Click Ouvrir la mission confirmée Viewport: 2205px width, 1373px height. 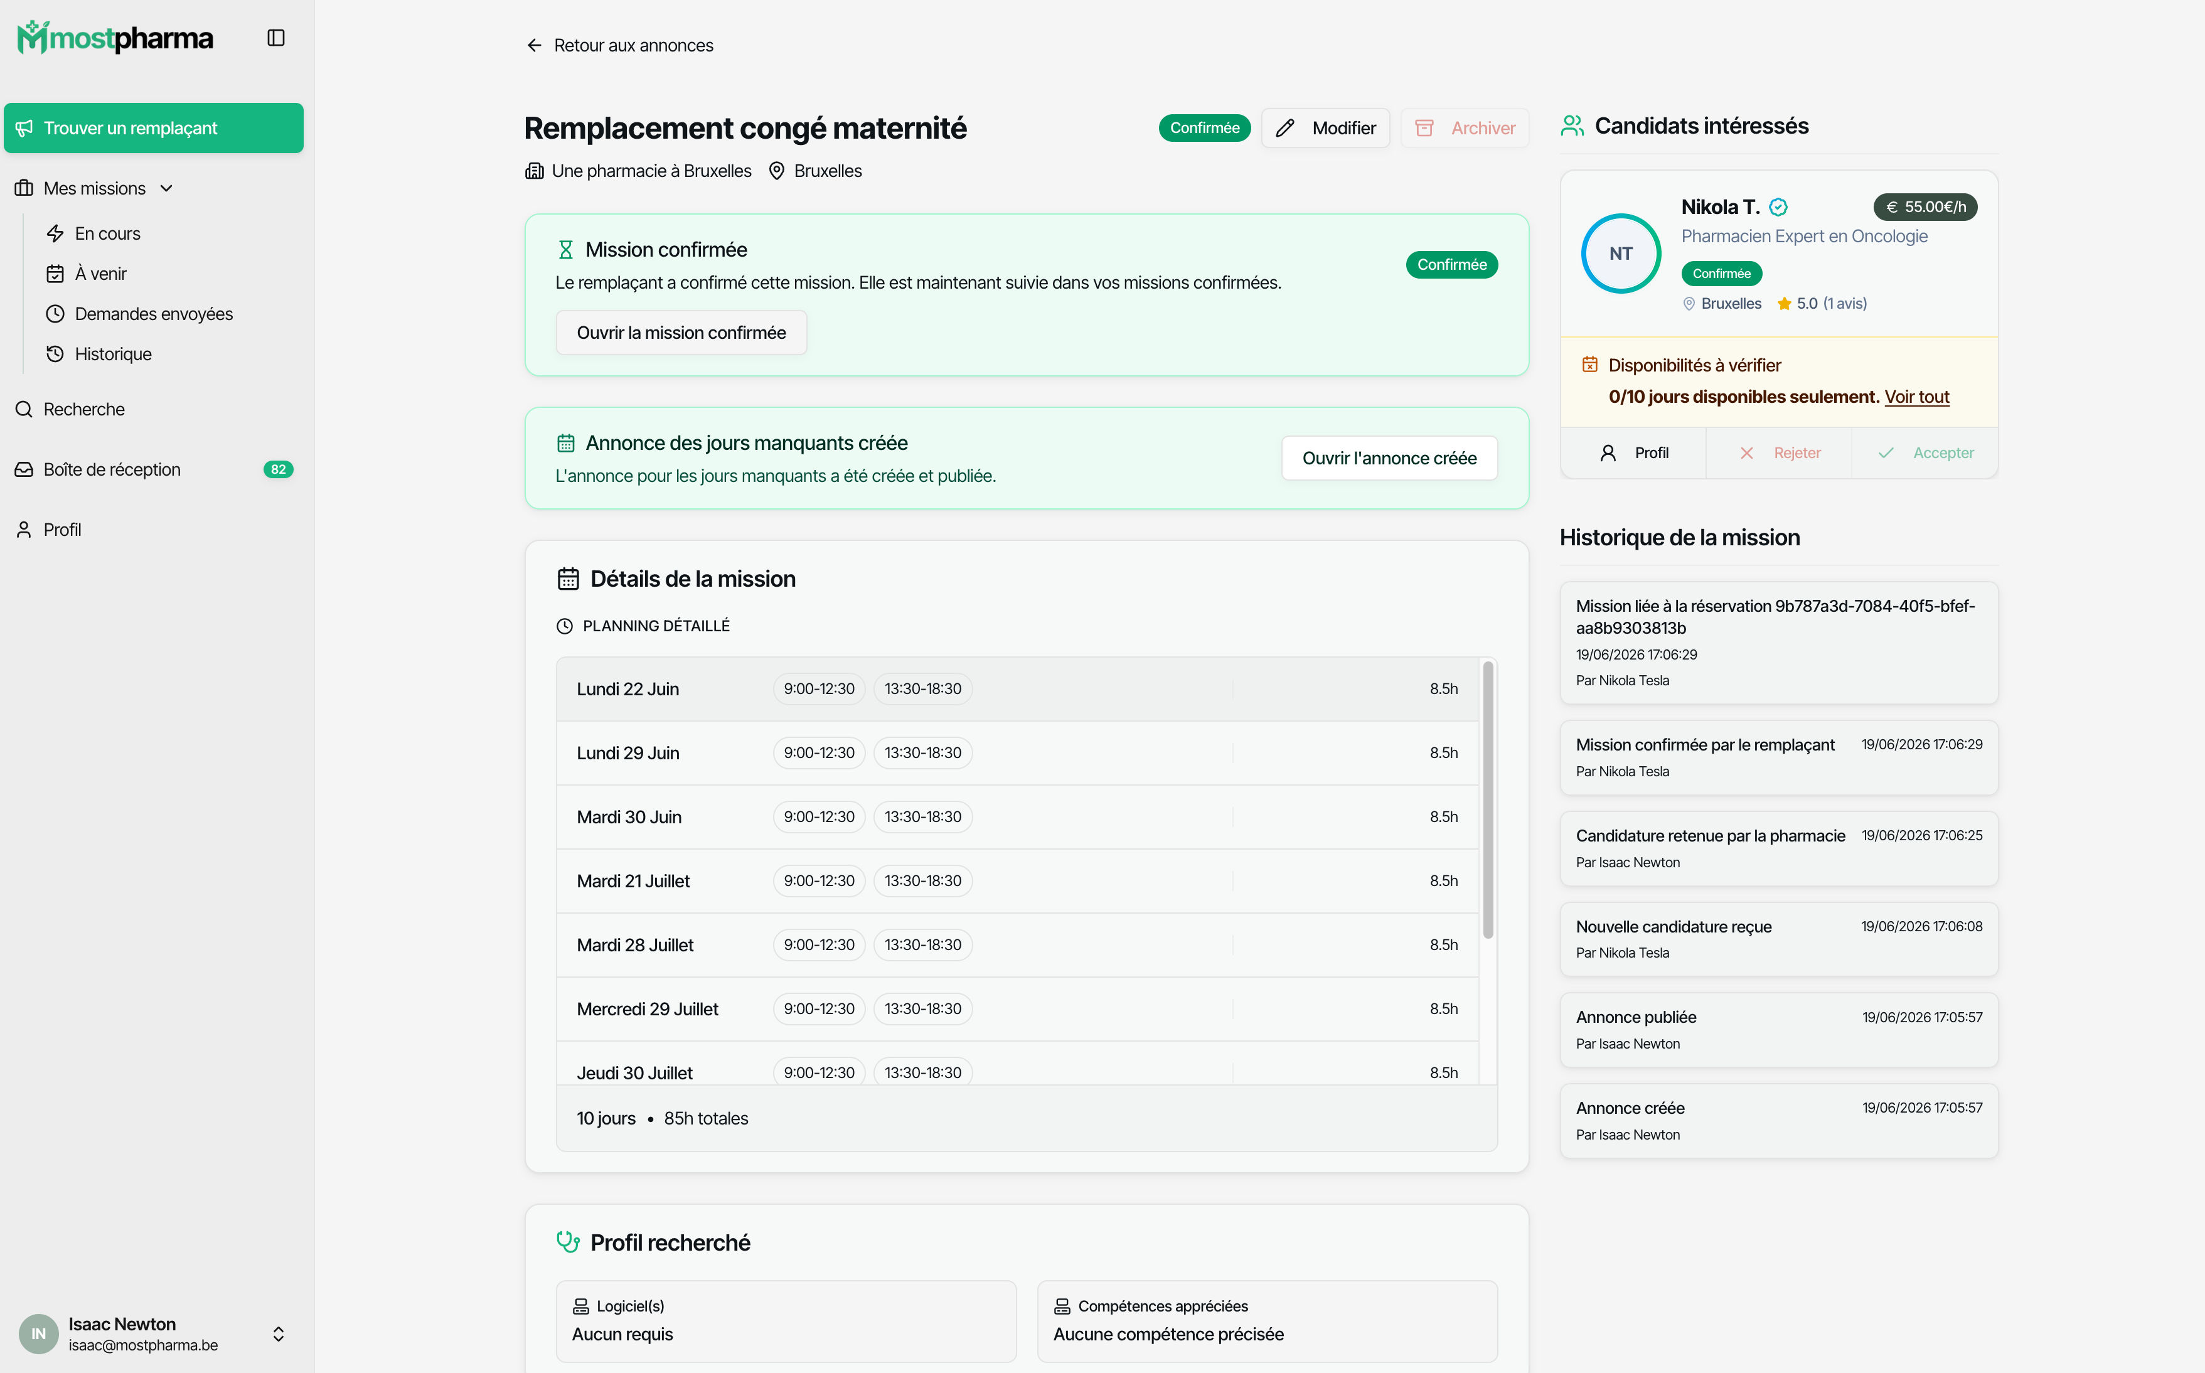click(681, 333)
